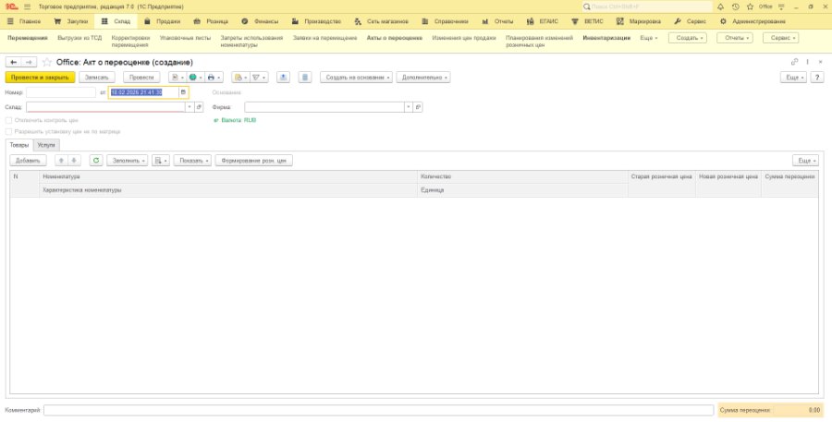The height and width of the screenshot is (422, 832).
Task: Enable Разрешить установку цен не по матрице
Action: coord(8,131)
